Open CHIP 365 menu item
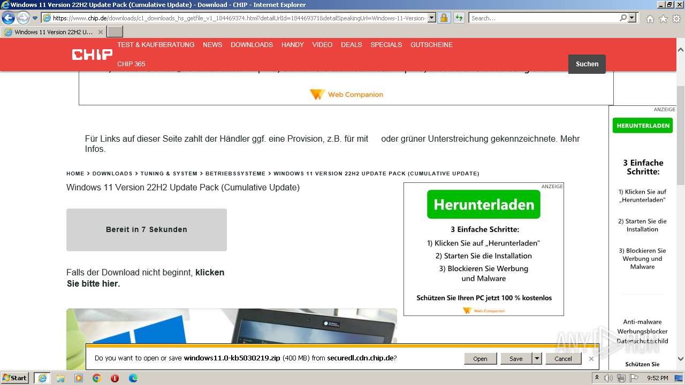Screen dimensions: 685x385 131,64
